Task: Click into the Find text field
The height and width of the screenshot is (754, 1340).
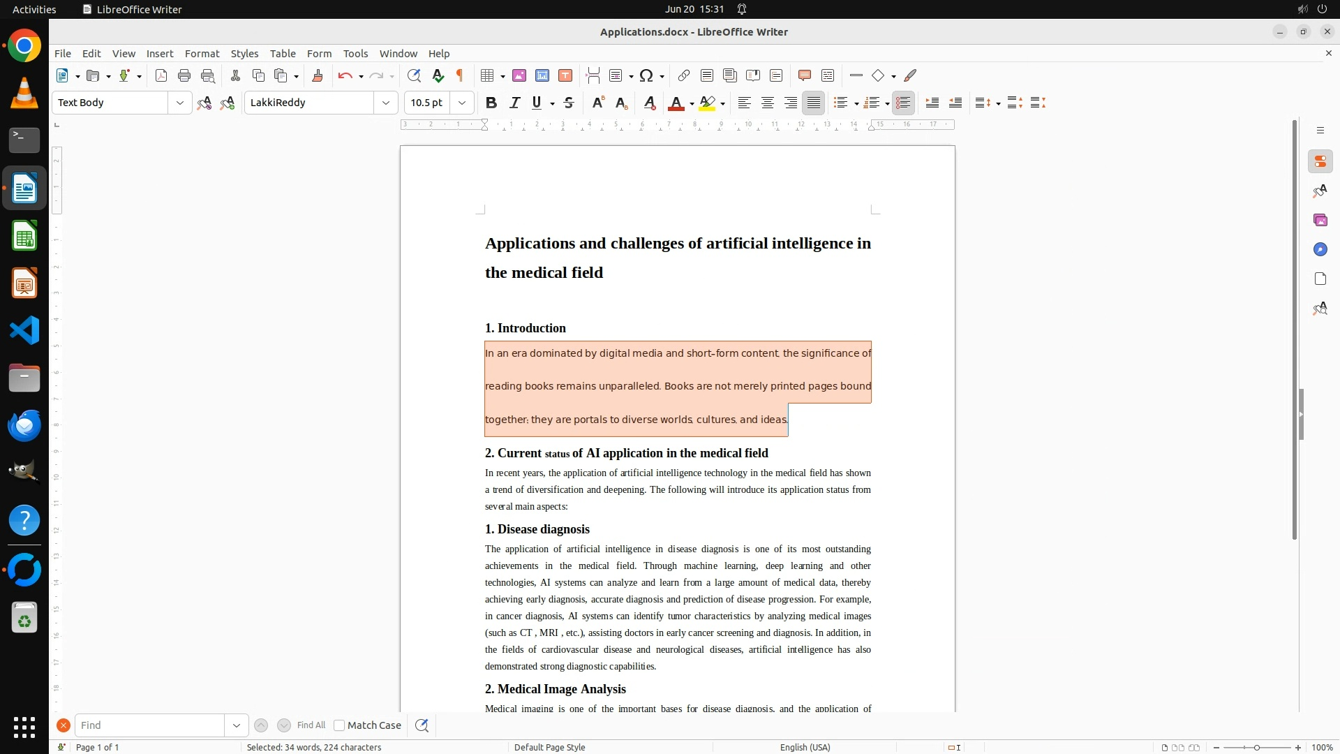Action: (149, 725)
